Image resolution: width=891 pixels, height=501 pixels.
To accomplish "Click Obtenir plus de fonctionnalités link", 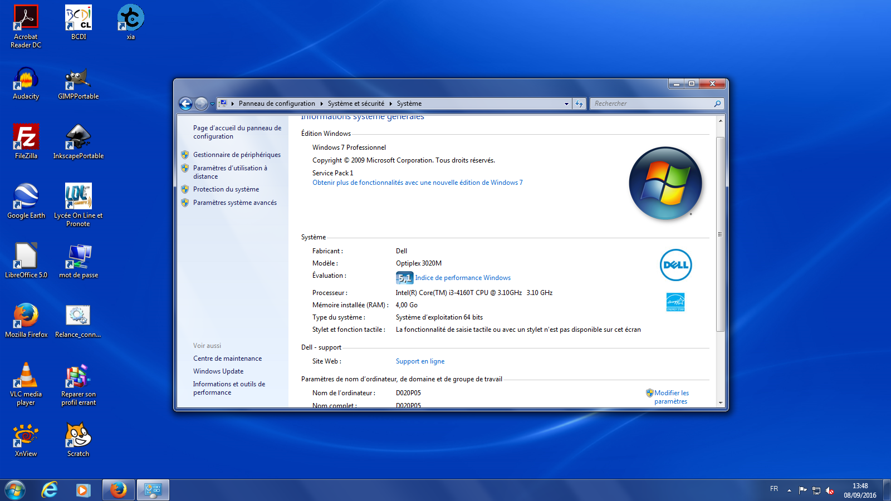I will 418,183.
